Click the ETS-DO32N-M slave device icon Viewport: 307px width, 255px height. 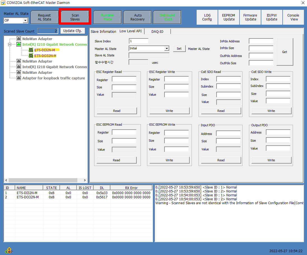pos(31,56)
